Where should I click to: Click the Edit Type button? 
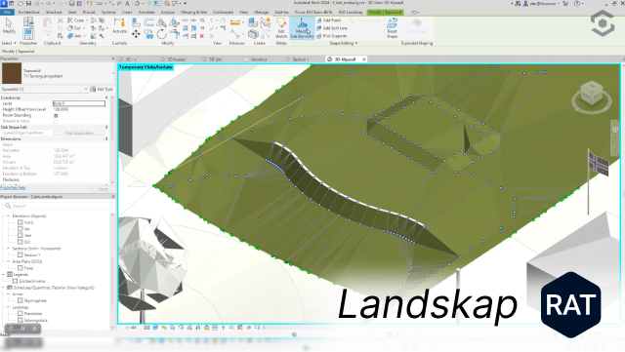coord(102,89)
